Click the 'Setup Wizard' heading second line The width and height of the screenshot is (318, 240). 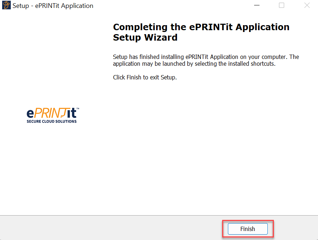145,37
